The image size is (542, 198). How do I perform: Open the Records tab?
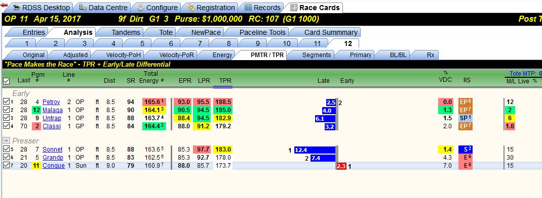(x=262, y=8)
